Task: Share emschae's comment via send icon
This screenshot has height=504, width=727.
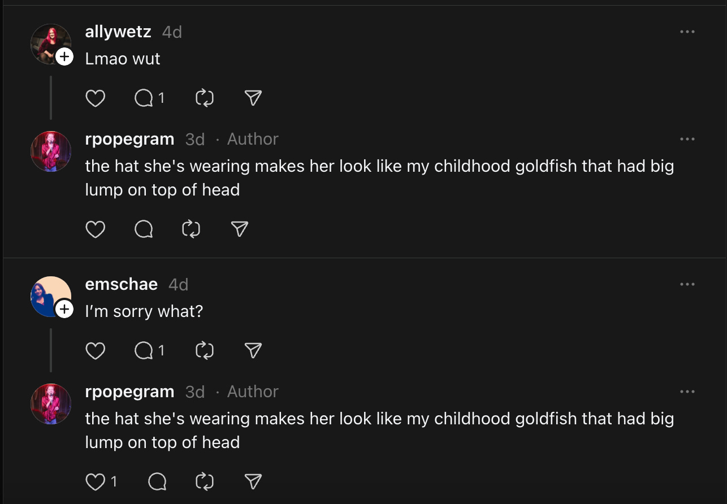Action: (253, 351)
